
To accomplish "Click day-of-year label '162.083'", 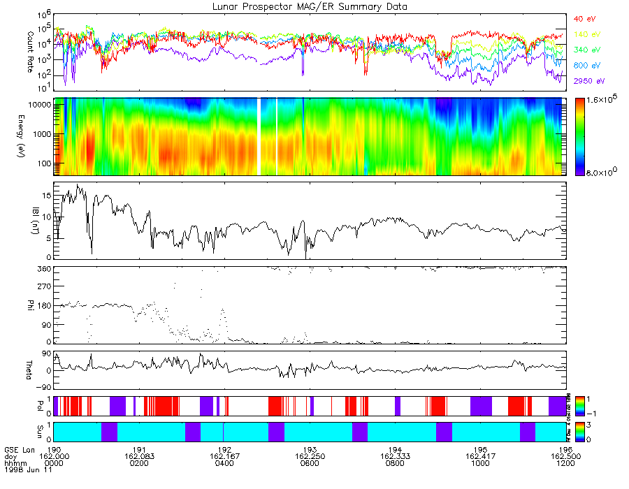I will [139, 457].
